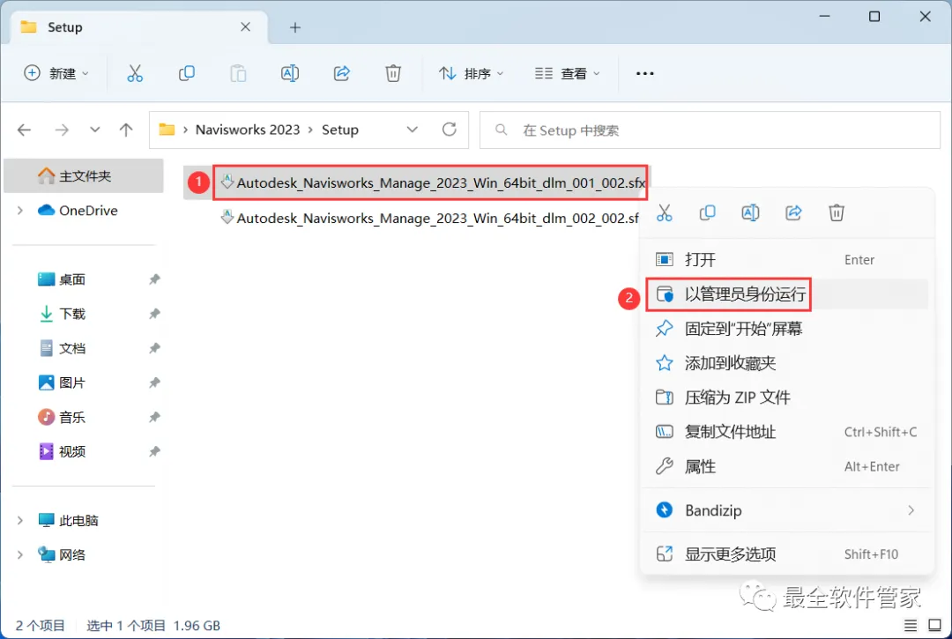
Task: Choose 打开 from the context menu
Action: [x=787, y=260]
